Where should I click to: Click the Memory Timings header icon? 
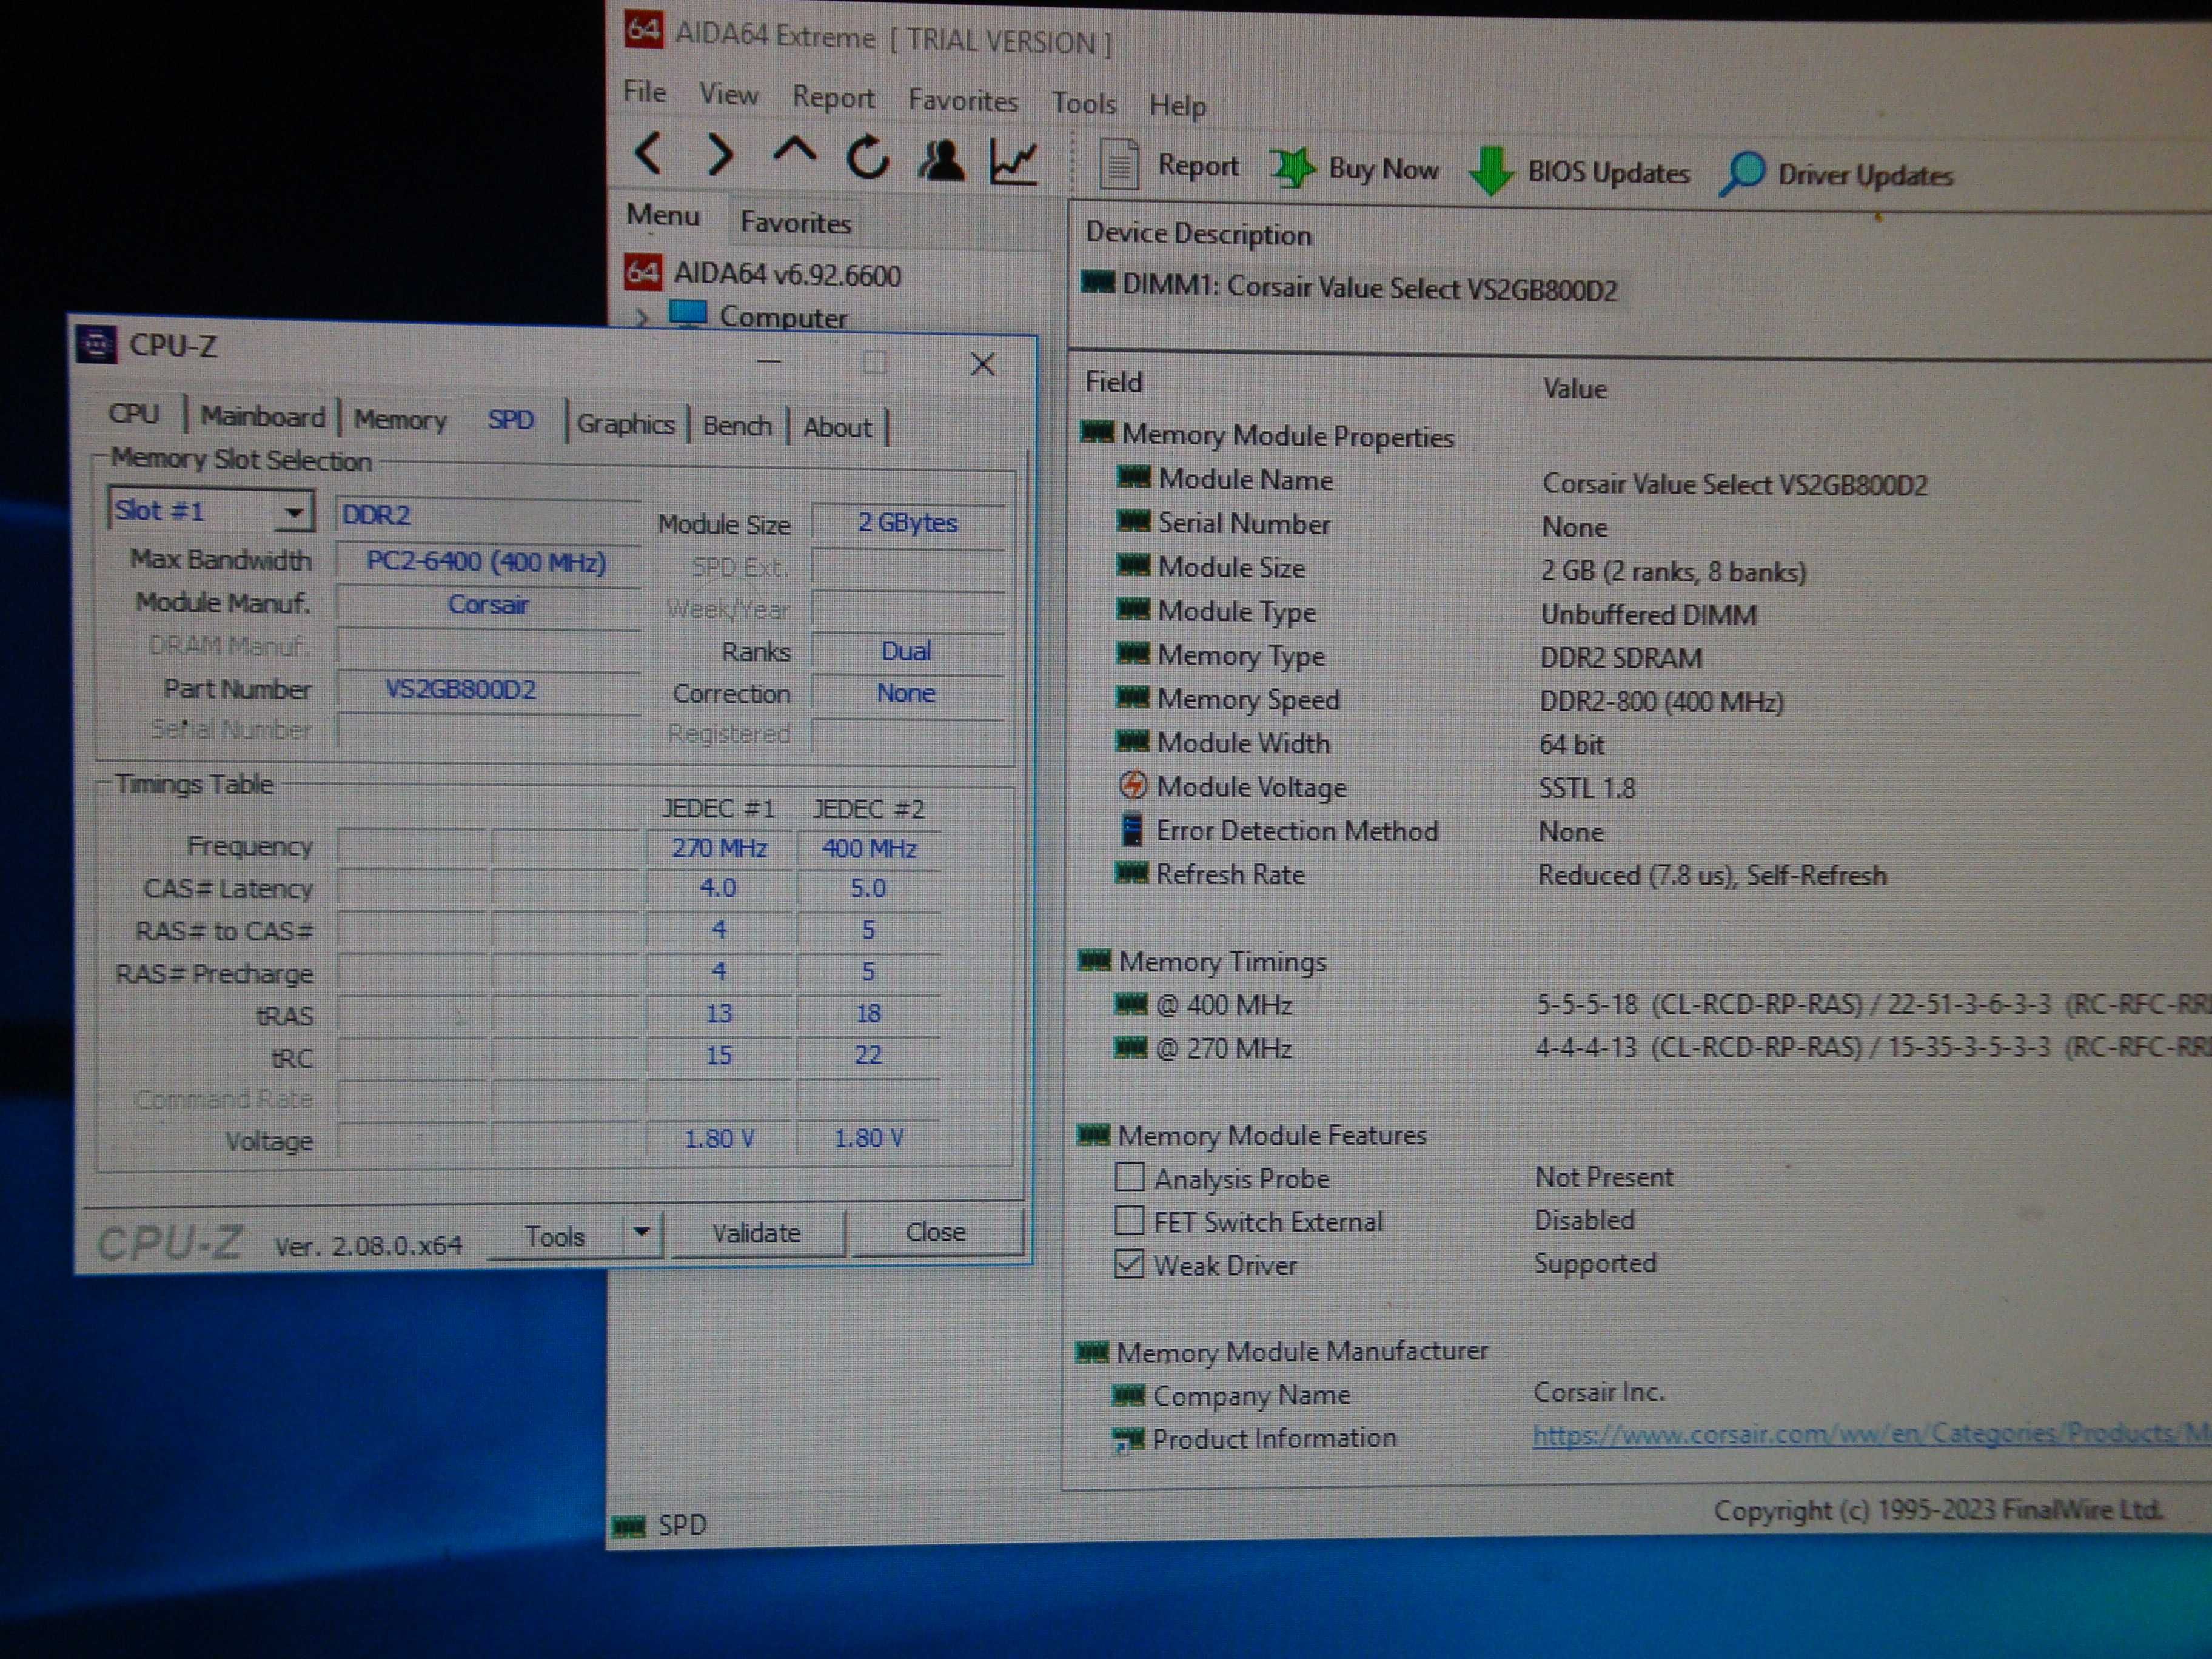[1095, 960]
